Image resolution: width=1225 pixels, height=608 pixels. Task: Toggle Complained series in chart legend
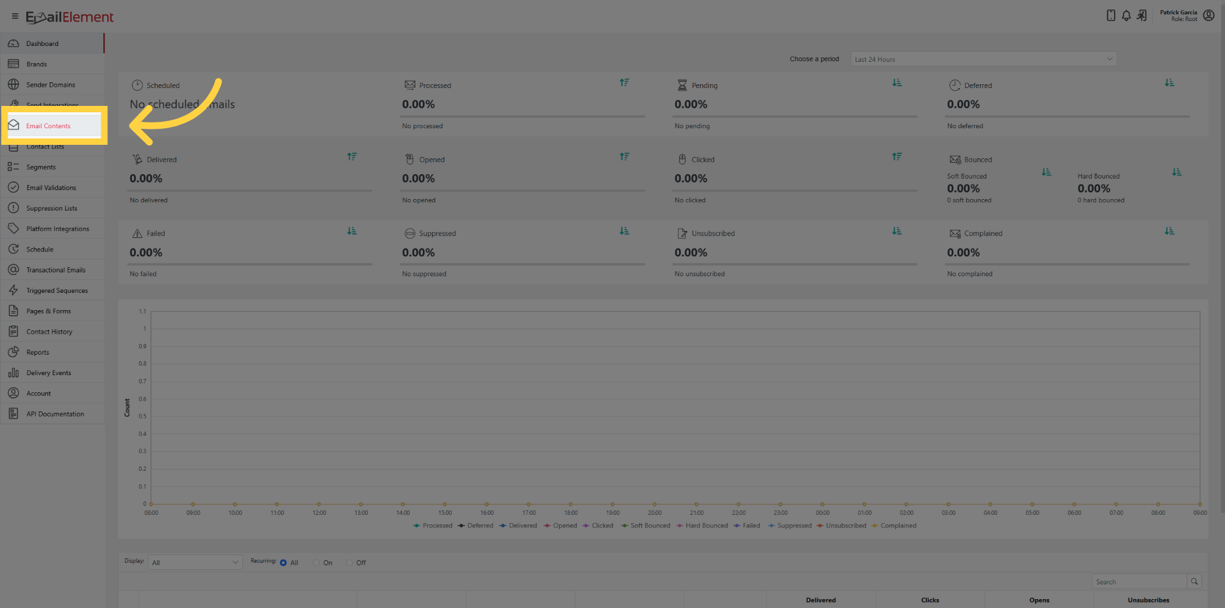pyautogui.click(x=893, y=526)
